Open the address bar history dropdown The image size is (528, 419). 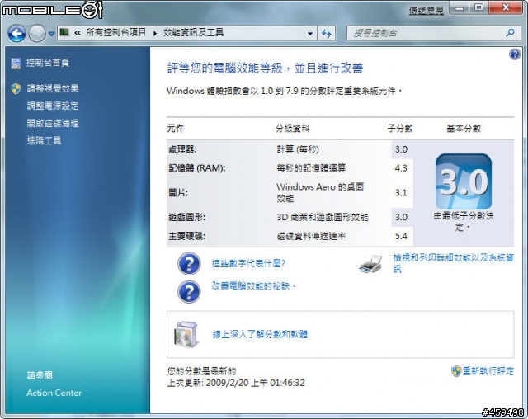pos(310,33)
